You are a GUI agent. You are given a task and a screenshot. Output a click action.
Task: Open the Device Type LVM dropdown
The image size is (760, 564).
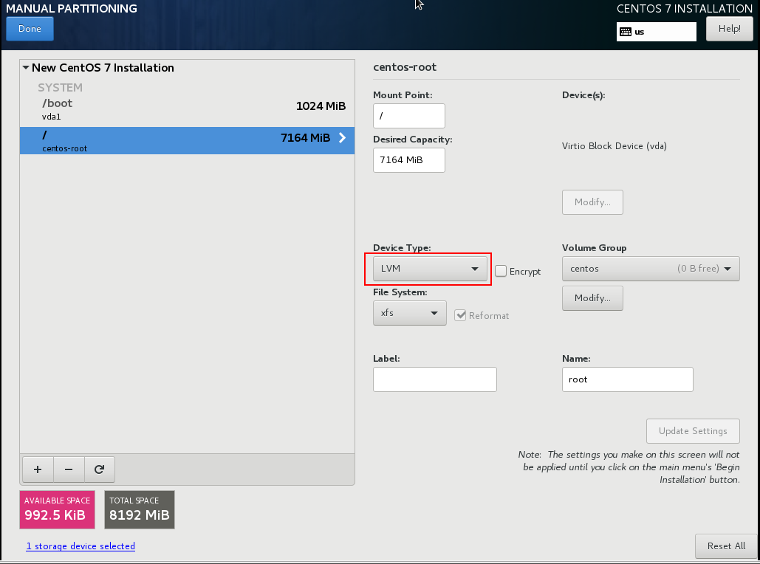[x=430, y=269]
